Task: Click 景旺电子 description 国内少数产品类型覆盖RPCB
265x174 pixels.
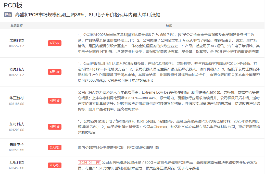Action: (118, 147)
